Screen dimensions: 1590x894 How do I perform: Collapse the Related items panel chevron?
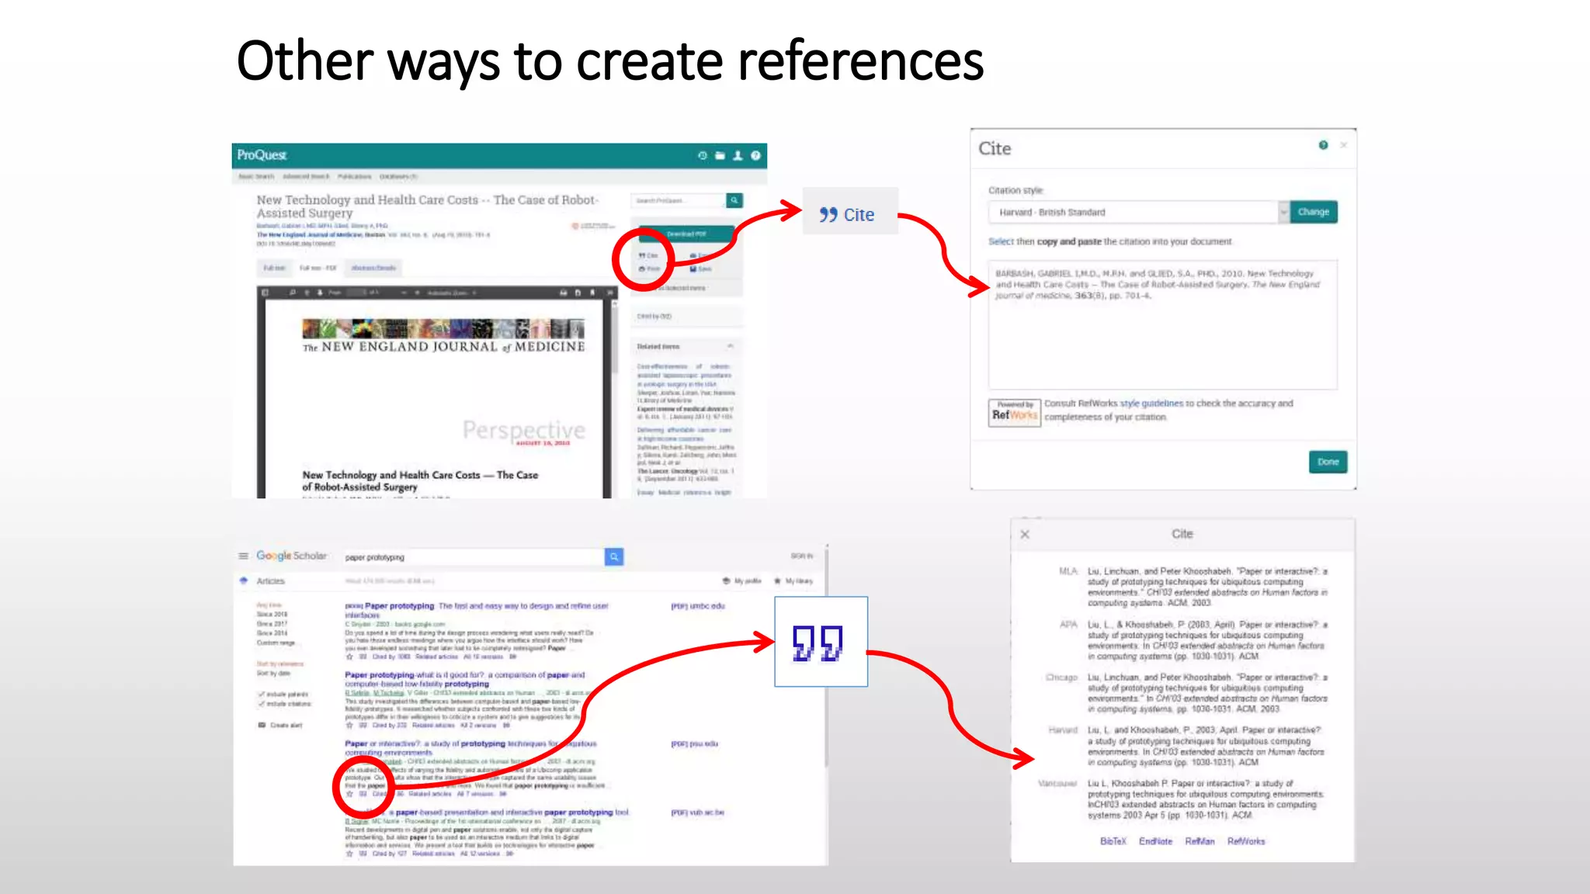coord(731,346)
